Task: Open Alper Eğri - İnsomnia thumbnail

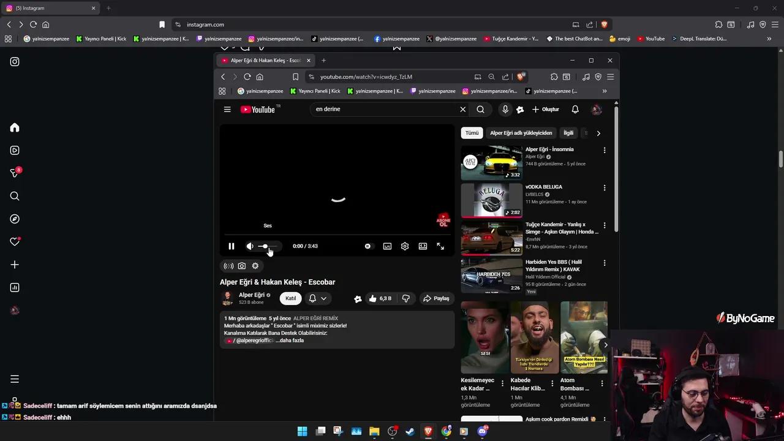Action: click(x=492, y=162)
